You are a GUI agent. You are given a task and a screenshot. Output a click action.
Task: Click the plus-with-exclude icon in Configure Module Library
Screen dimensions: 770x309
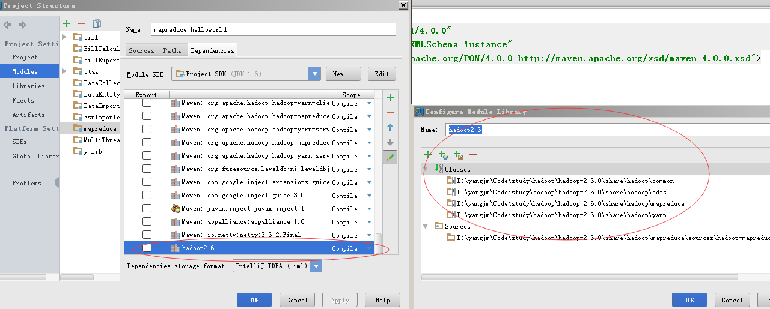[x=458, y=155]
